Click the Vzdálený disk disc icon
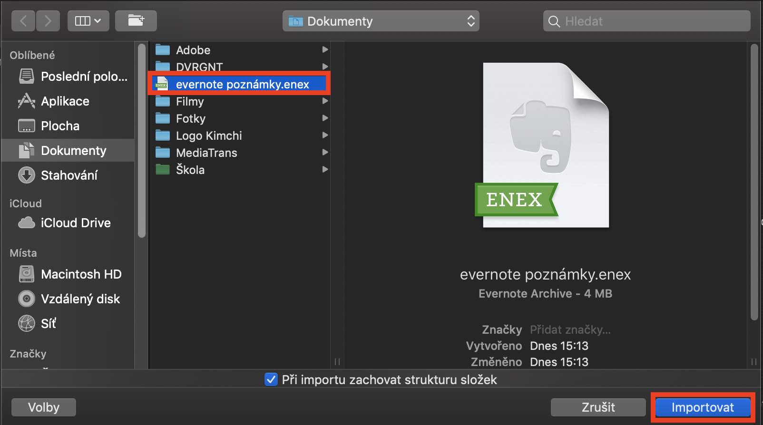The image size is (763, 425). click(x=27, y=299)
